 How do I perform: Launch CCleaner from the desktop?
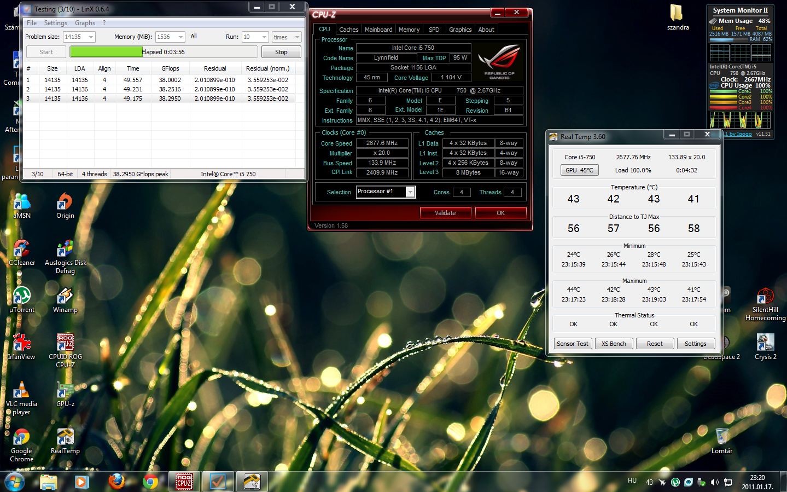22,253
